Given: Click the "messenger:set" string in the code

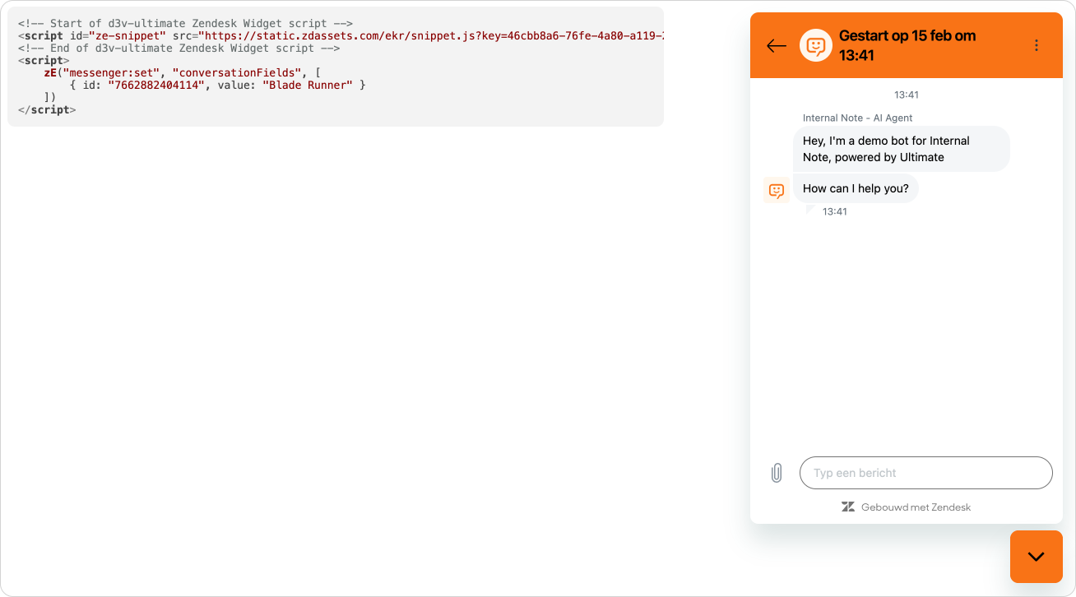Looking at the screenshot, I should click(x=111, y=72).
